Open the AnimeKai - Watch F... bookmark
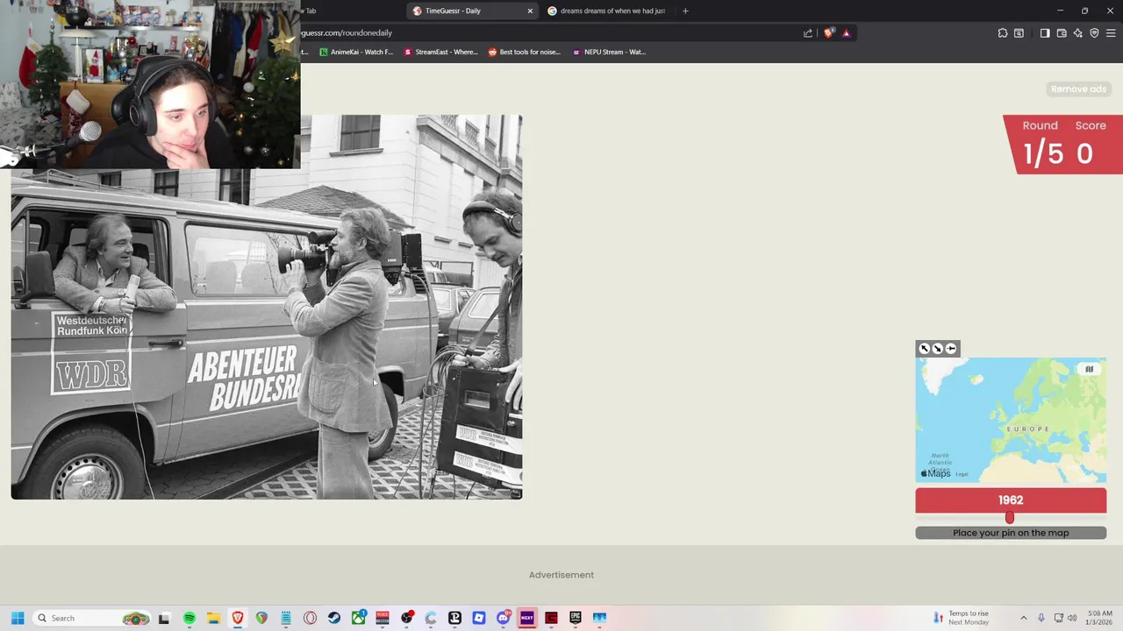 [355, 52]
